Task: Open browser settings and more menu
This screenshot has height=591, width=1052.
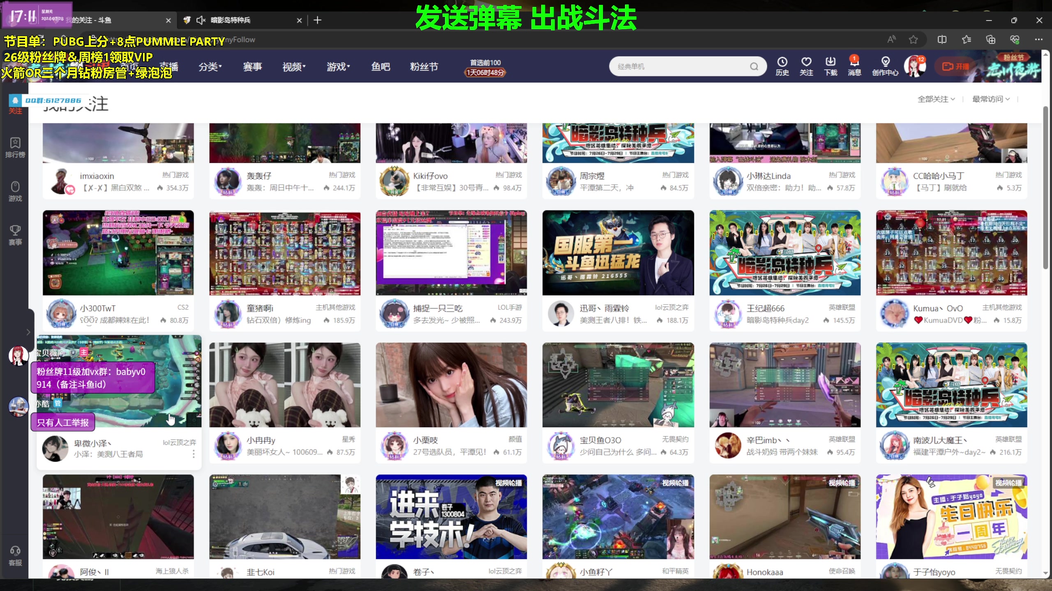Action: (x=1039, y=39)
